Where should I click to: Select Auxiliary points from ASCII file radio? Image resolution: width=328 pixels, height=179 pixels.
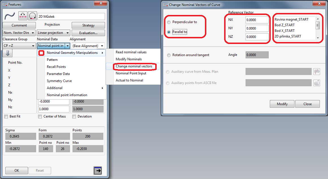(x=168, y=83)
